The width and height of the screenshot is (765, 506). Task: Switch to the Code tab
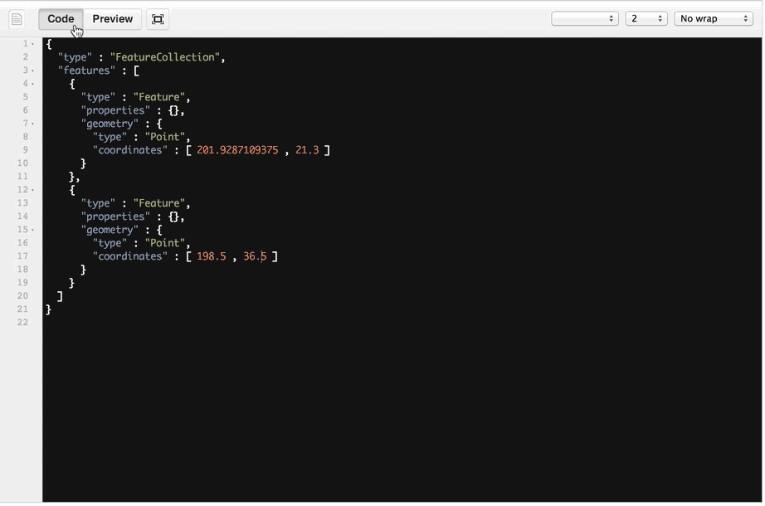point(61,19)
